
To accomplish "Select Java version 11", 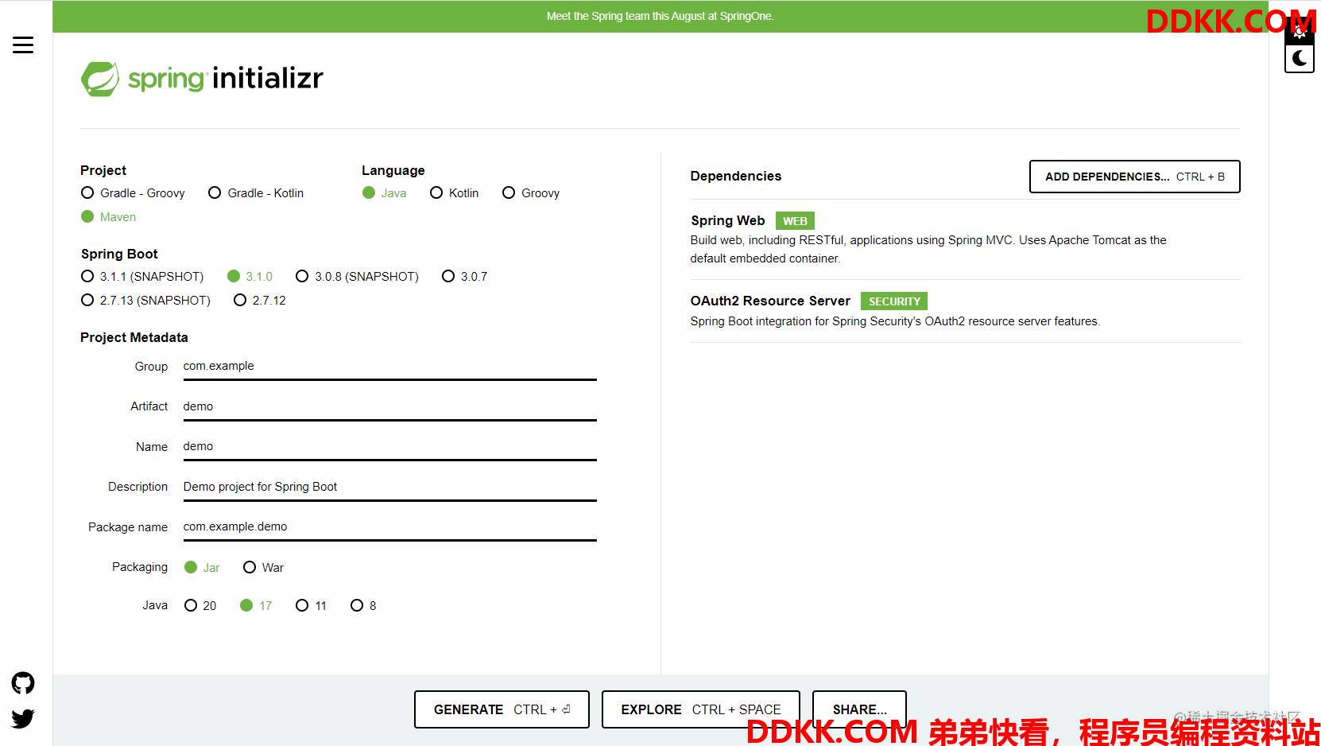I will pyautogui.click(x=311, y=606).
